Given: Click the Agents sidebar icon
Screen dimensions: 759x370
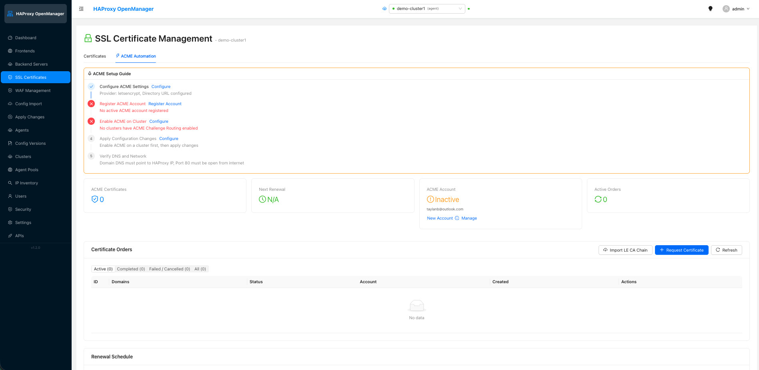Looking at the screenshot, I should coord(10,130).
